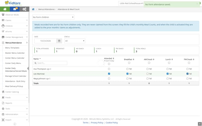Click the eForms checkmark icon

point(3,31)
